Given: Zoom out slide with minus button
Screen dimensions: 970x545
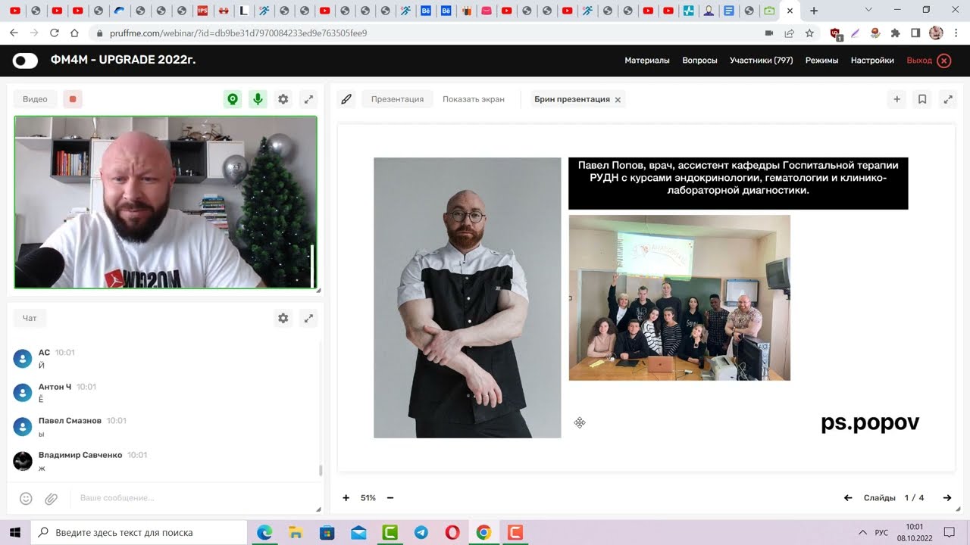Looking at the screenshot, I should point(390,498).
